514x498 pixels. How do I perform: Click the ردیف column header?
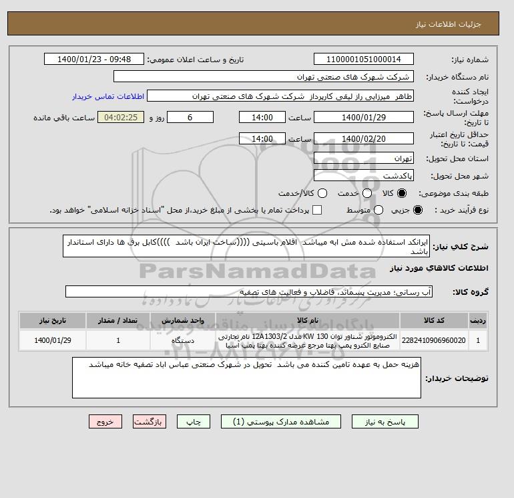478,320
